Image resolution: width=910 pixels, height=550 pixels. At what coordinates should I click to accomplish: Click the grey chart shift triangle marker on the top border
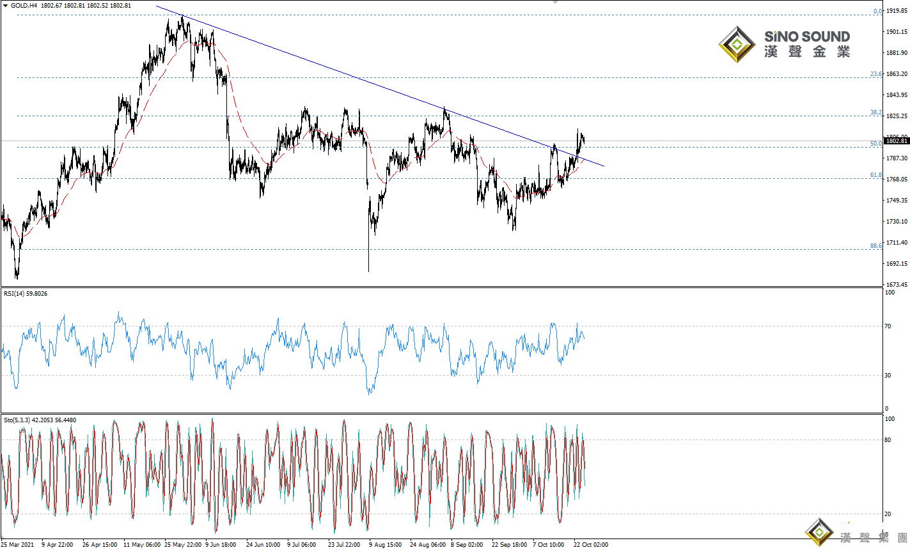point(555,3)
